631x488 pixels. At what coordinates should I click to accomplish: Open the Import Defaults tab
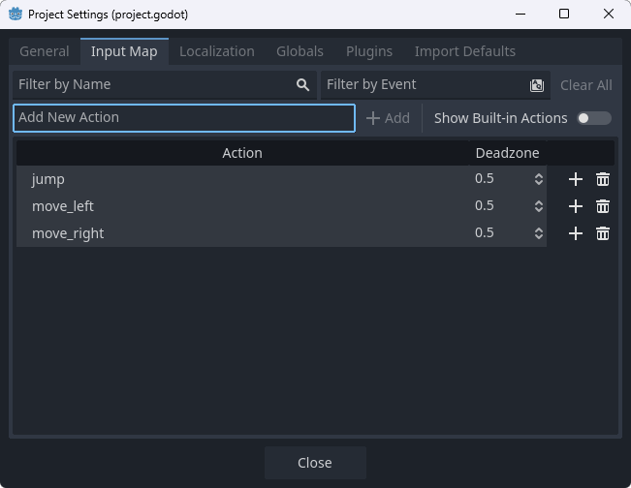click(464, 51)
